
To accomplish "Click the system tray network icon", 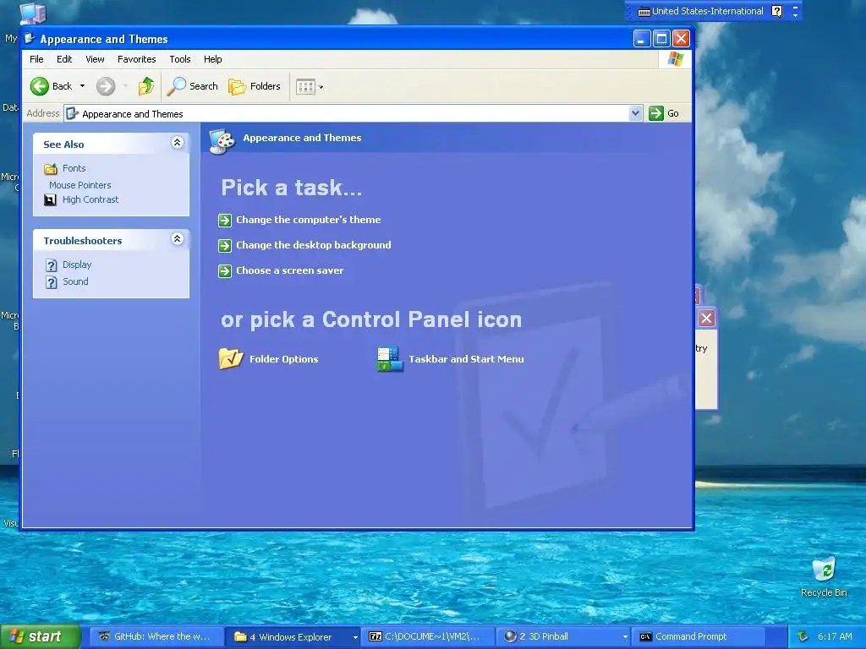I will pyautogui.click(x=803, y=637).
